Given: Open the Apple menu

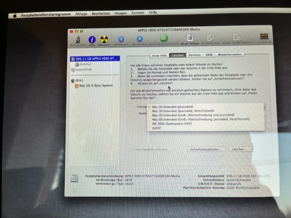Looking at the screenshot, I should (15, 16).
